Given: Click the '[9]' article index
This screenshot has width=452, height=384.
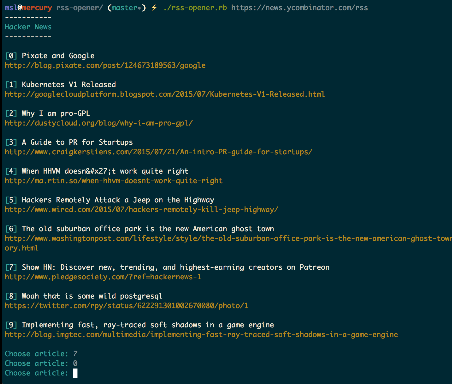Looking at the screenshot, I should click(x=11, y=325).
